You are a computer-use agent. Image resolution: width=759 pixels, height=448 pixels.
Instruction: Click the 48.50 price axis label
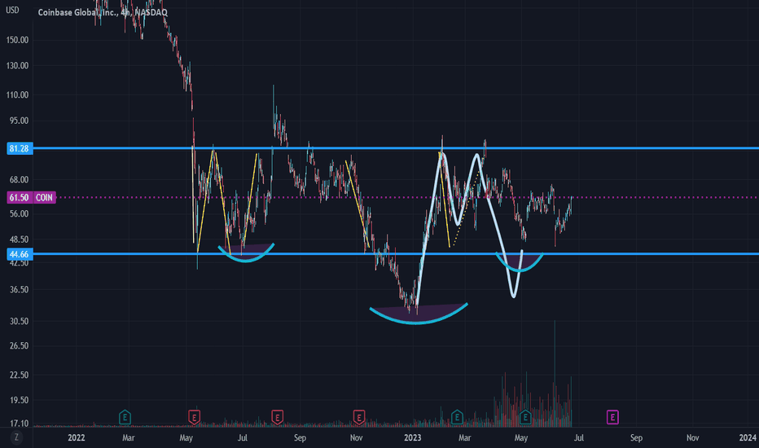19,239
